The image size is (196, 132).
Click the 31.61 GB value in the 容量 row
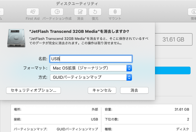(182, 109)
